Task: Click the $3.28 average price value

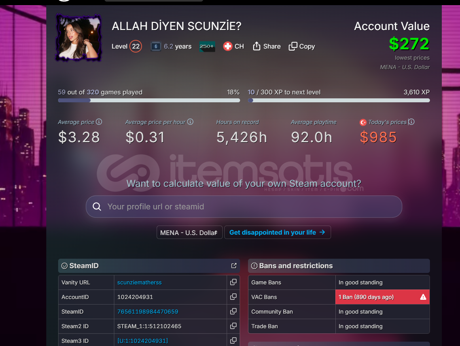Action: tap(79, 137)
